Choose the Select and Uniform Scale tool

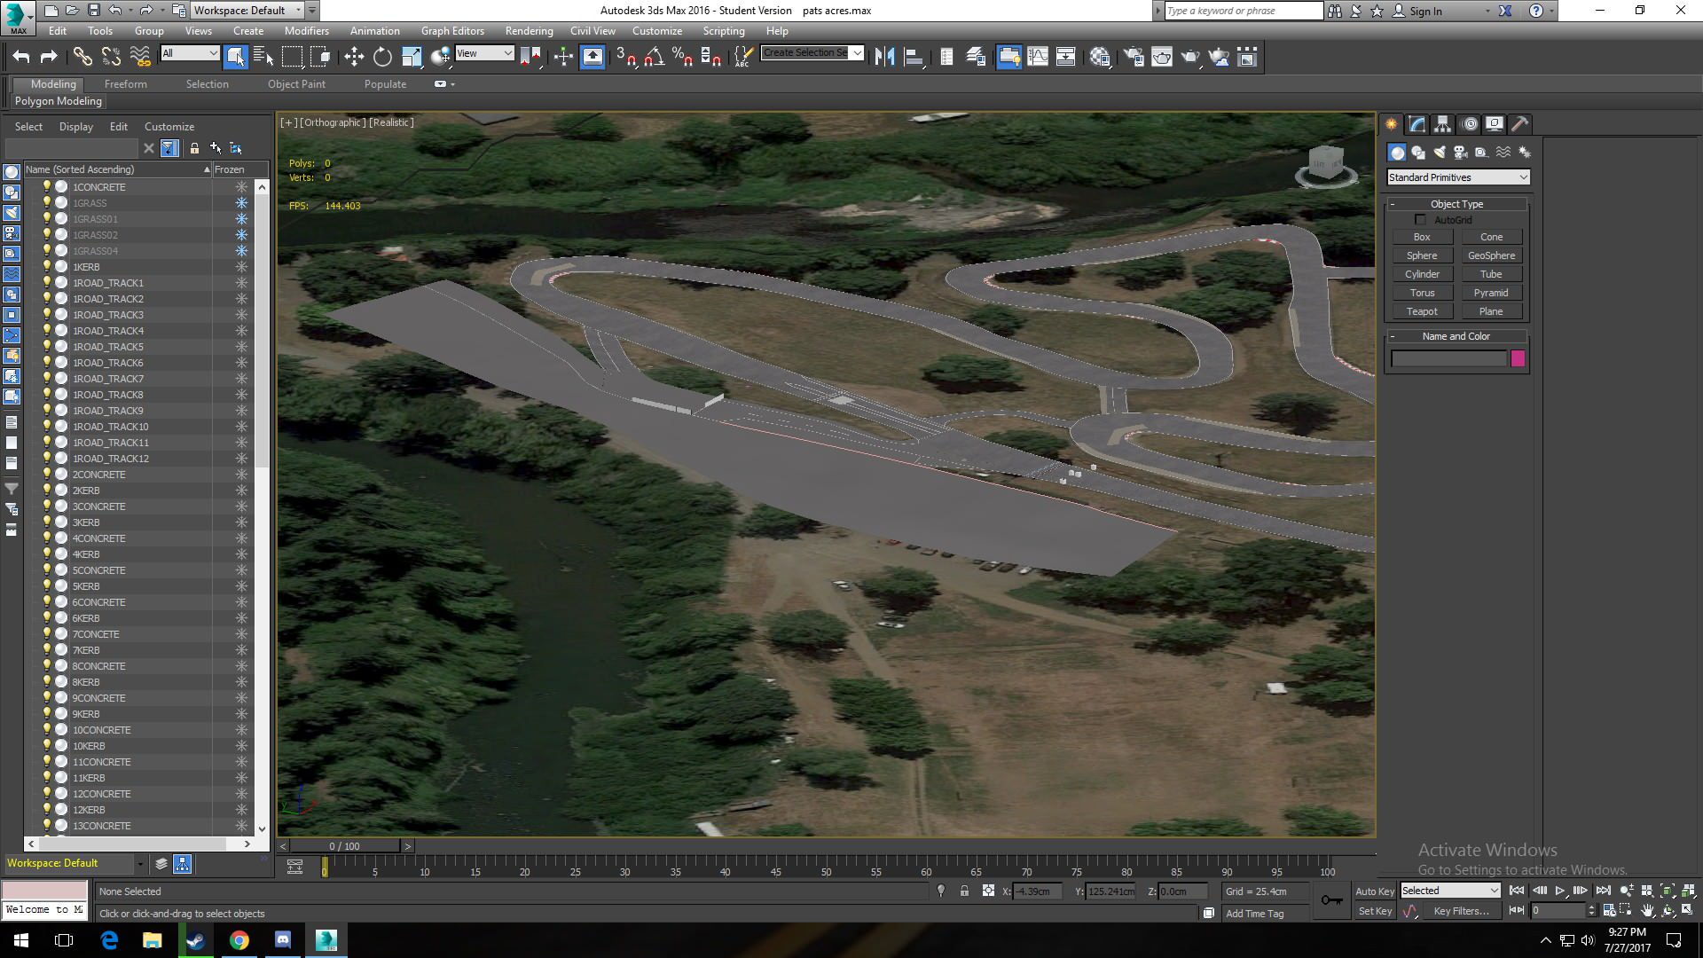click(412, 57)
